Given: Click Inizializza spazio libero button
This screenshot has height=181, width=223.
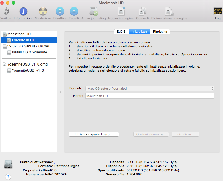Looking at the screenshot, I should click(x=94, y=134).
